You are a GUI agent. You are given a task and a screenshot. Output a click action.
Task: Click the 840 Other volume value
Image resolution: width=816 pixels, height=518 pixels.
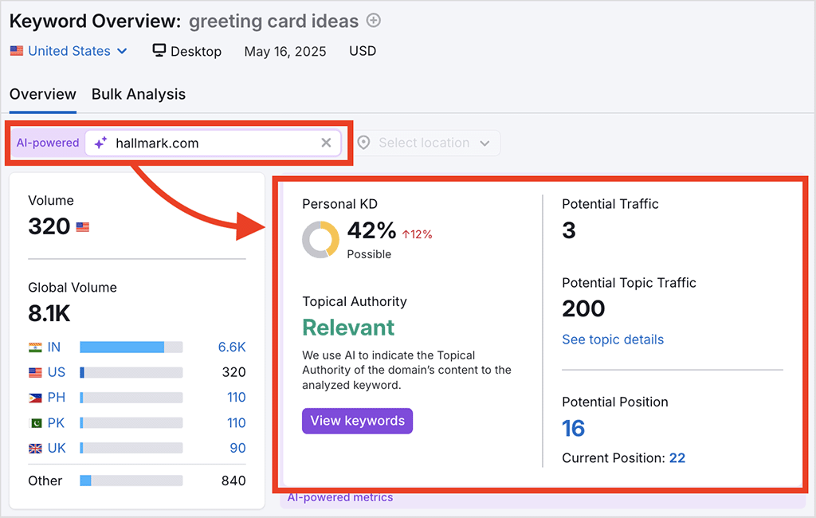(x=233, y=481)
